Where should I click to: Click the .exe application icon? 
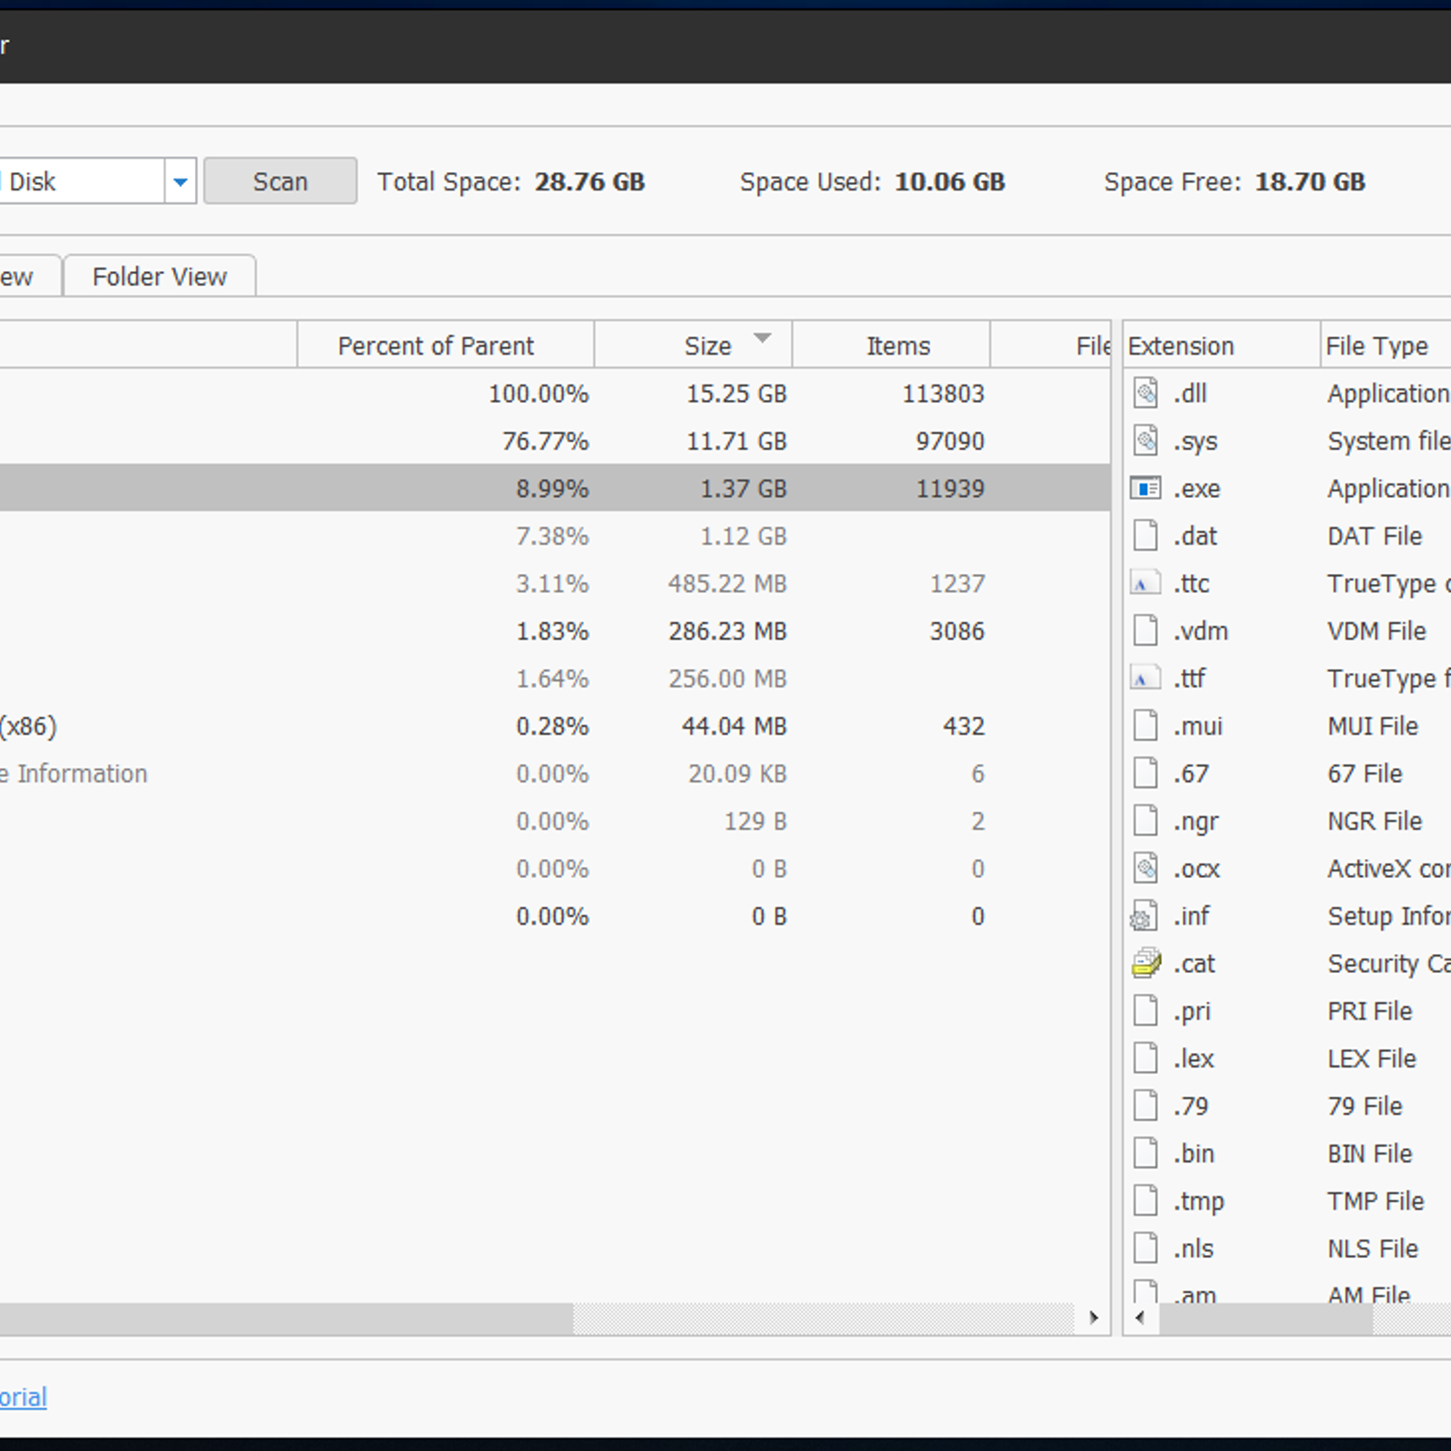coord(1145,489)
